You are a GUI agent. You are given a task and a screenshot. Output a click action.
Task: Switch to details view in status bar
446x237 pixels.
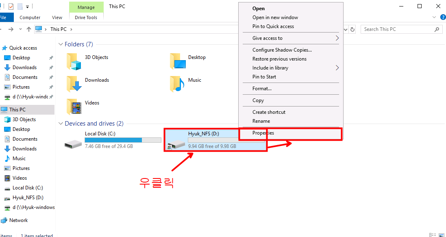pyautogui.click(x=433, y=235)
